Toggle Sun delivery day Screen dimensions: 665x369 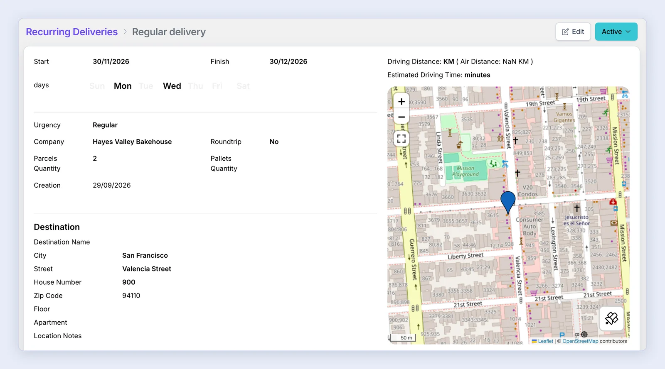(x=97, y=86)
